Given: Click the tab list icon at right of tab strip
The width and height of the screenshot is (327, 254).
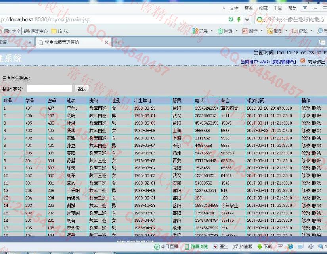Looking at the screenshot, I should [x=322, y=42].
